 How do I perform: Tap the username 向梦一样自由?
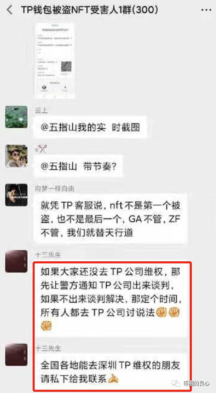54,189
